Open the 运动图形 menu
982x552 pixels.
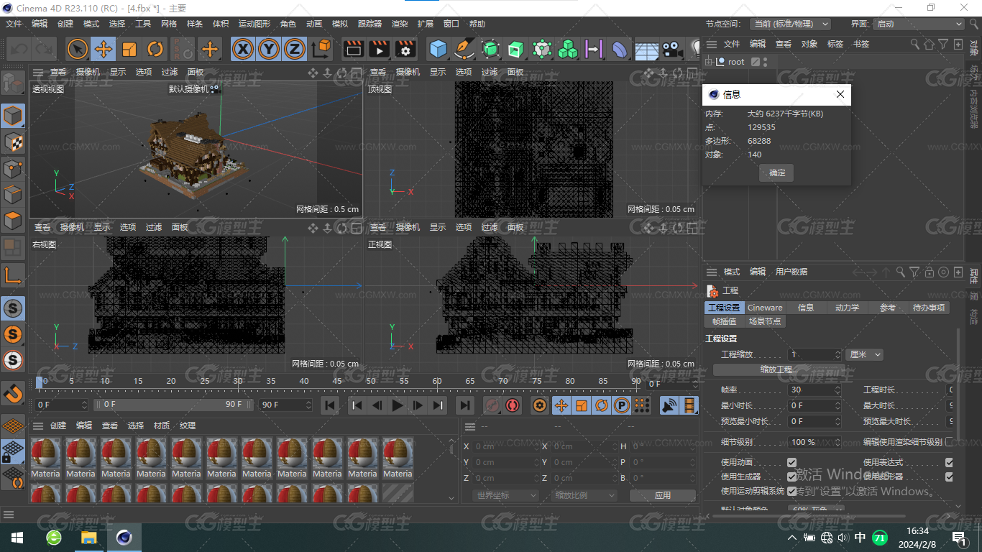pos(254,24)
